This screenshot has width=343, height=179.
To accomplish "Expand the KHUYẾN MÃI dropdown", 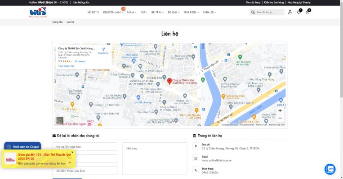I will (113, 13).
